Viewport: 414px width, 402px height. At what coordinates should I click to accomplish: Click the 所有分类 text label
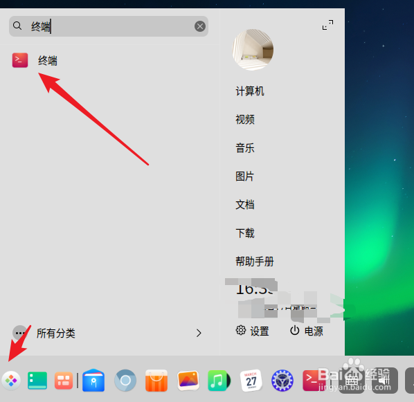(x=56, y=333)
